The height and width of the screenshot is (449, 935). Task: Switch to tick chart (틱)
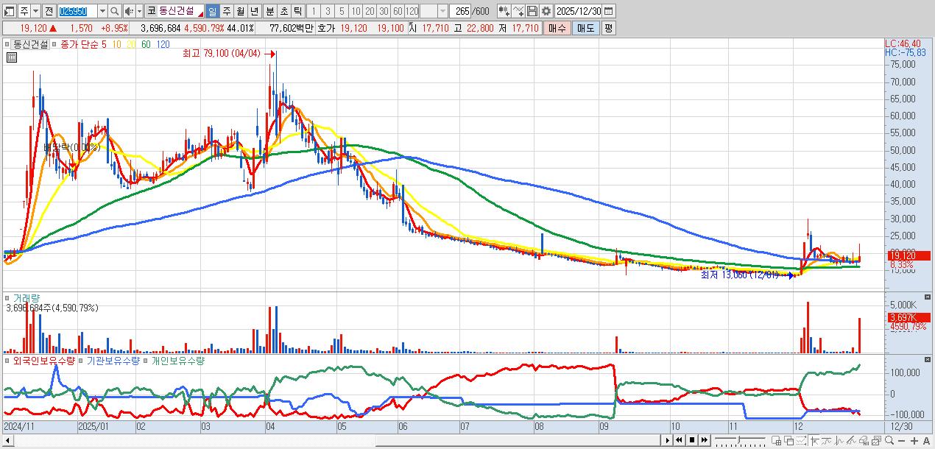tap(297, 11)
